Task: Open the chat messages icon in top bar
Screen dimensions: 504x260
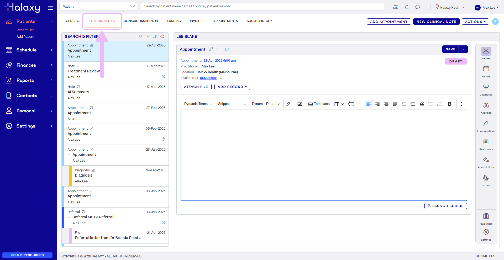Action: pos(418,7)
